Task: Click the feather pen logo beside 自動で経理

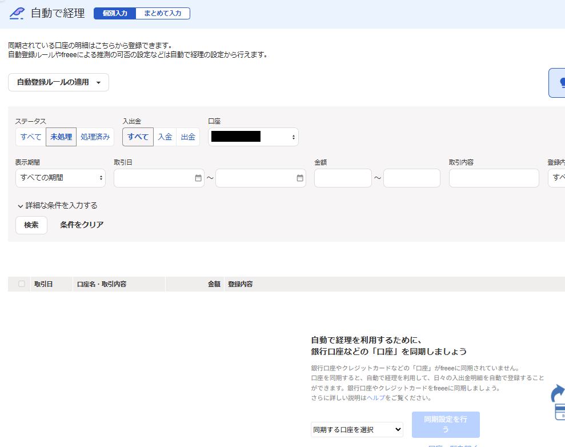Action: pos(18,13)
